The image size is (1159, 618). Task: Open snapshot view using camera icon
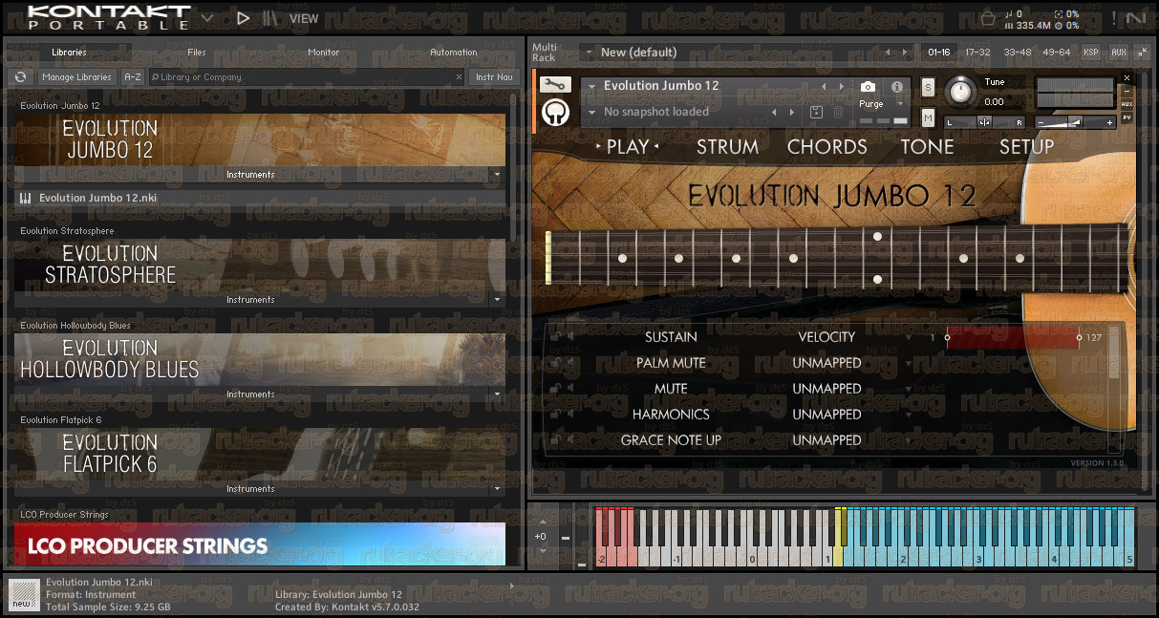[x=868, y=86]
